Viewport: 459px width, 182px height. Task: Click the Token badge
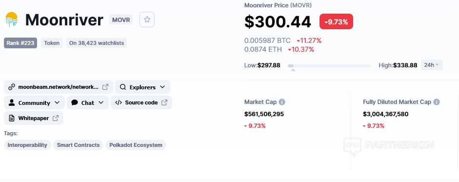tap(52, 43)
